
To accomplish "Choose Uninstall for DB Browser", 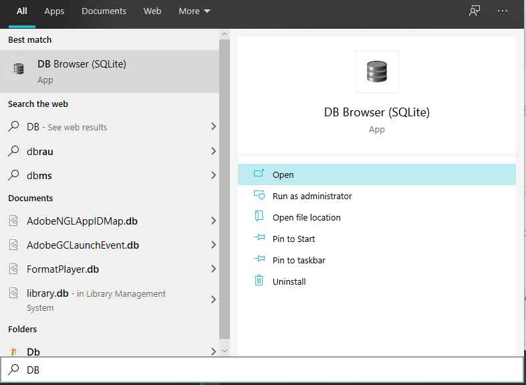I will [x=377, y=281].
